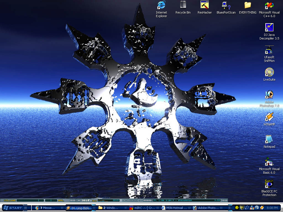Launch BluesPortScan
The height and width of the screenshot is (212, 283).
point(226,7)
